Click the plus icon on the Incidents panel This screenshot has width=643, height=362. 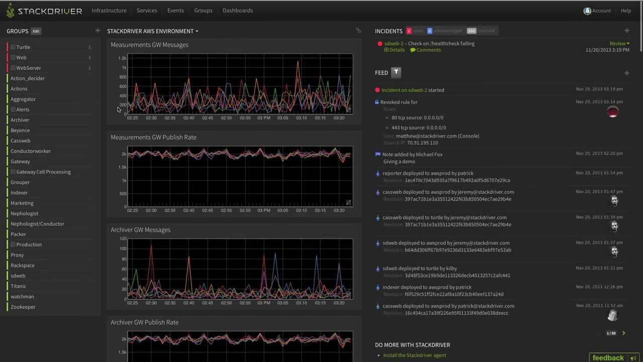click(626, 31)
